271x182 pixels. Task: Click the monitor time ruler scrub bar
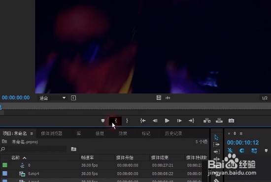pyautogui.click(x=135, y=106)
